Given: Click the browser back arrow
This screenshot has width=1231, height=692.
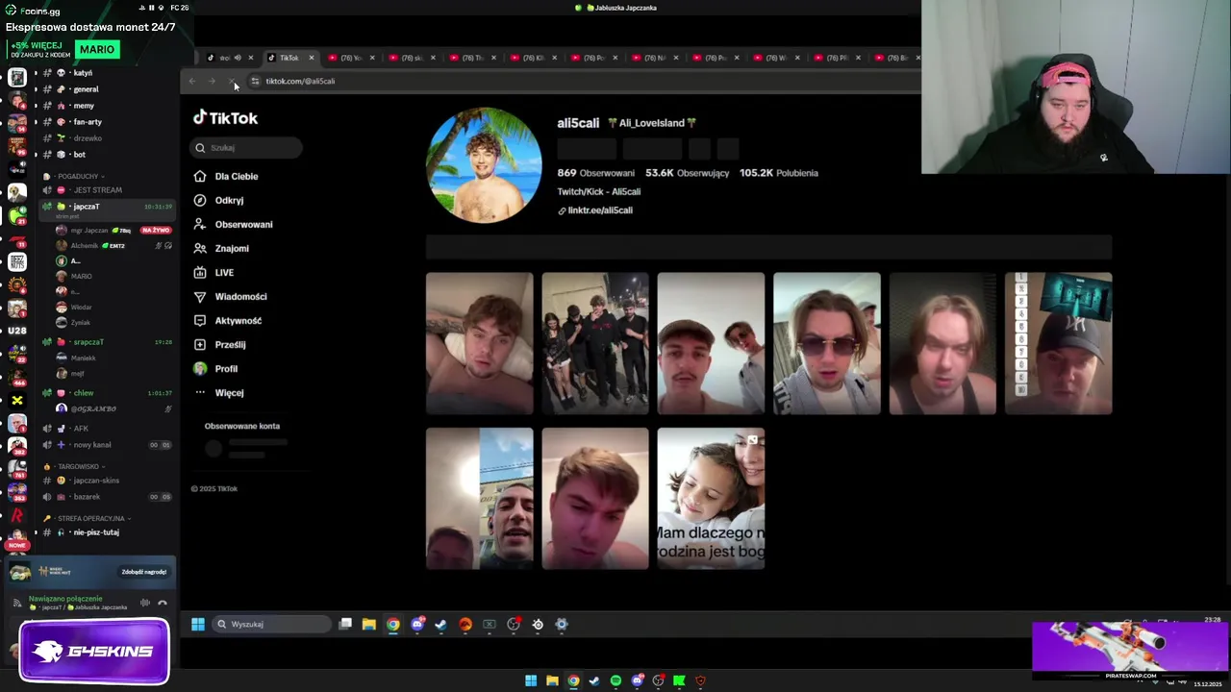Looking at the screenshot, I should click(x=192, y=81).
